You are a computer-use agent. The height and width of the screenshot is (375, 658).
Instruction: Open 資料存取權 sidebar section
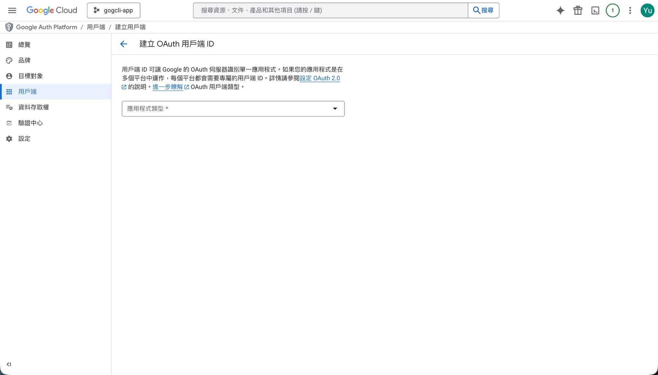33,107
